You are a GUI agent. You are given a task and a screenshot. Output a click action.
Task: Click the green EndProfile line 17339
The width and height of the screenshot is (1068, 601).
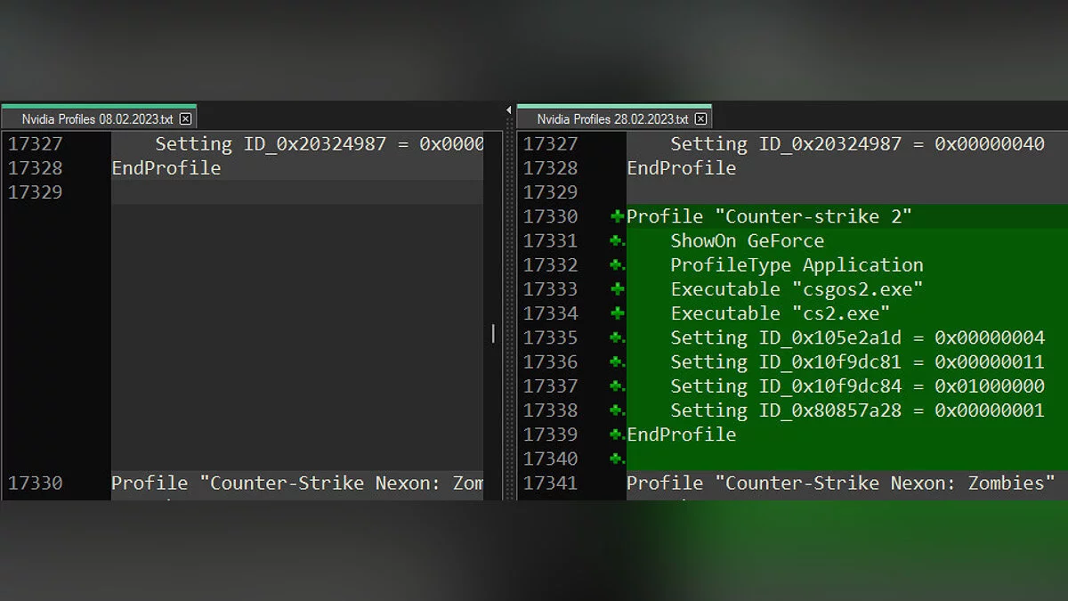[x=682, y=435]
